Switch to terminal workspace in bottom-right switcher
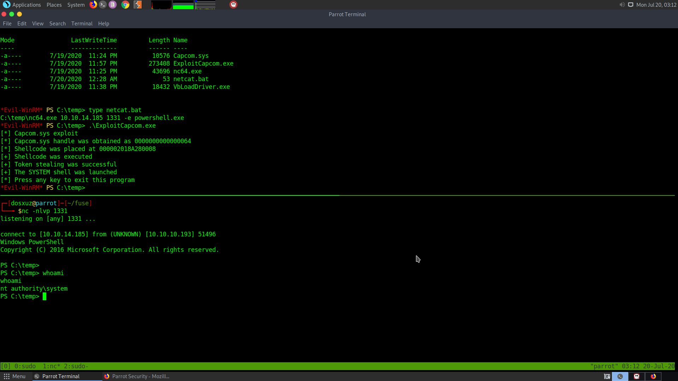The height and width of the screenshot is (381, 678). coord(620,376)
